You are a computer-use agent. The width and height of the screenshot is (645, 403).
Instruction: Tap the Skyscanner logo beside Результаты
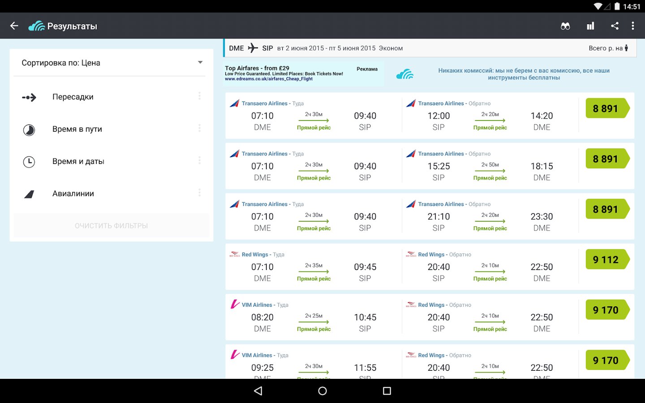click(36, 26)
